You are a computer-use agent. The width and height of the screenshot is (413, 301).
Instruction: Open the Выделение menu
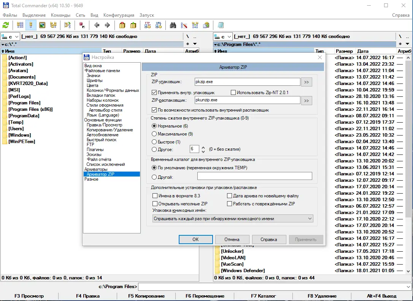(34, 15)
